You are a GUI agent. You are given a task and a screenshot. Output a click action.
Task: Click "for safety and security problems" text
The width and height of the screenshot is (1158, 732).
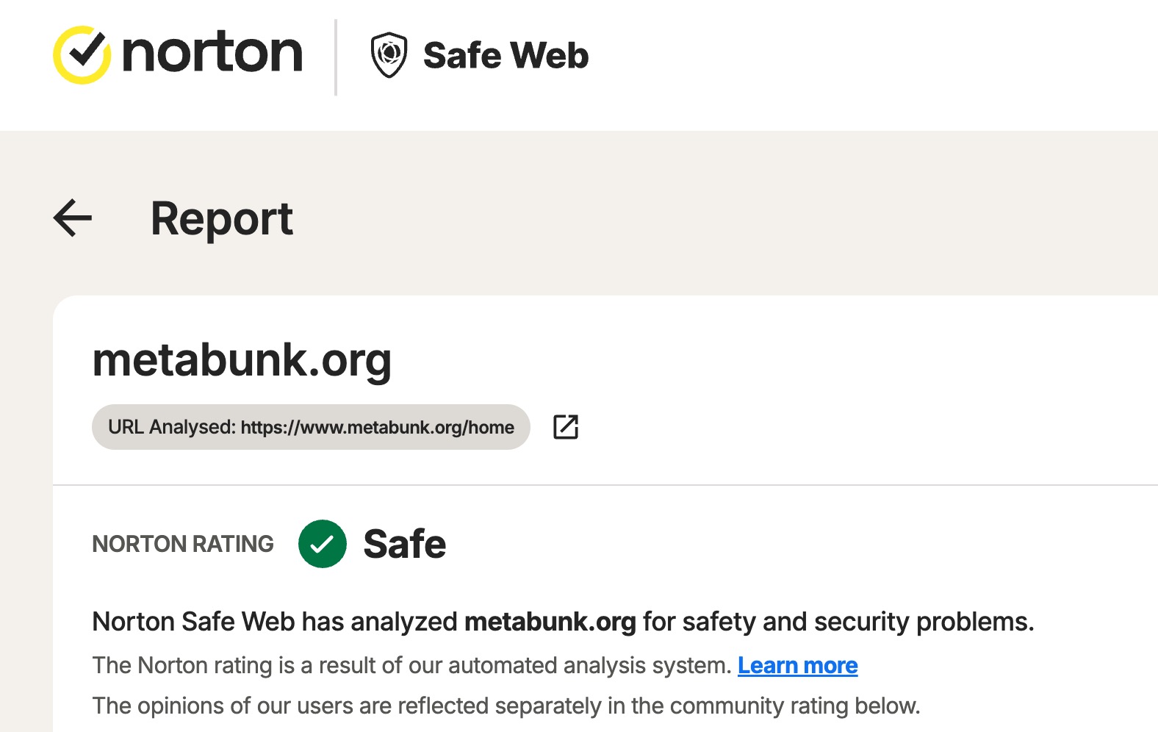pyautogui.click(x=838, y=622)
